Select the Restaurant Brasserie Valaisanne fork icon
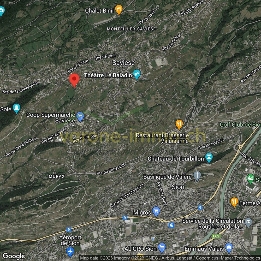The image size is (261, 261). pos(179,124)
